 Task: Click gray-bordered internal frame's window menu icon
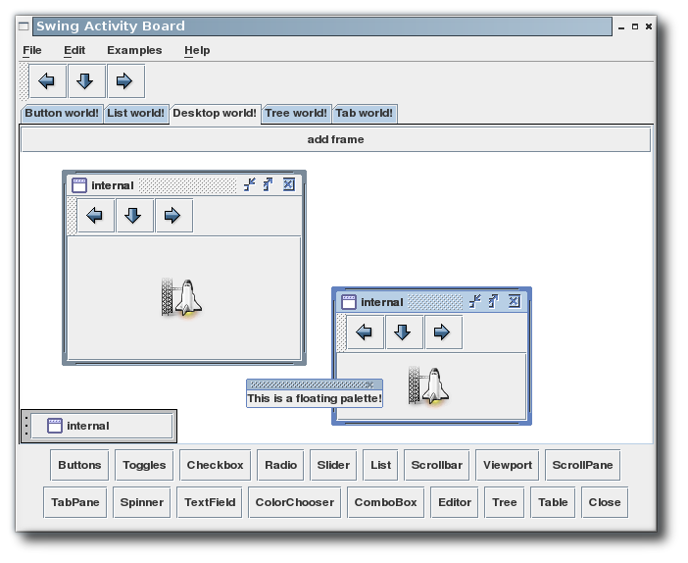[x=79, y=184]
